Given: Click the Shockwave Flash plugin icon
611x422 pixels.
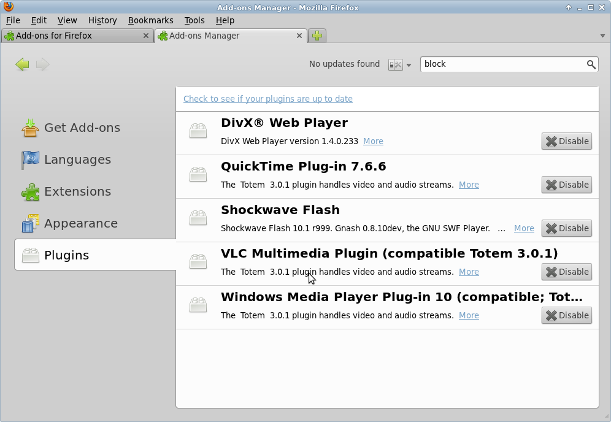Looking at the screenshot, I should tap(198, 218).
